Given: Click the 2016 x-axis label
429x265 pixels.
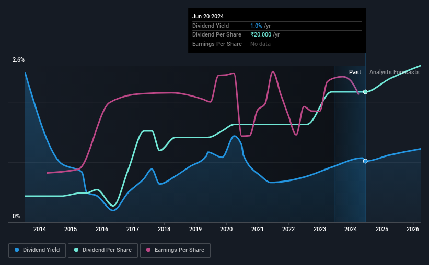Looking at the screenshot, I should click(x=102, y=229).
